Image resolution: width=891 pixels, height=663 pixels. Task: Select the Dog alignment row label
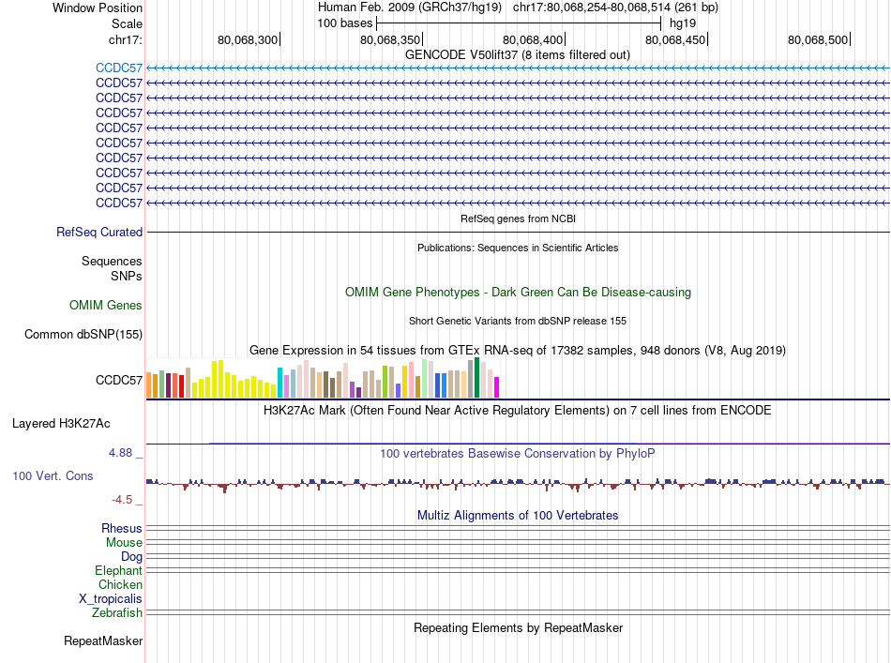pyautogui.click(x=131, y=557)
